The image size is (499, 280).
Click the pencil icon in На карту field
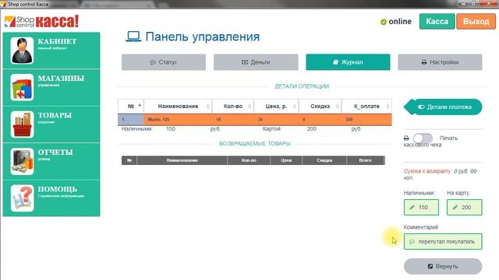click(x=455, y=208)
